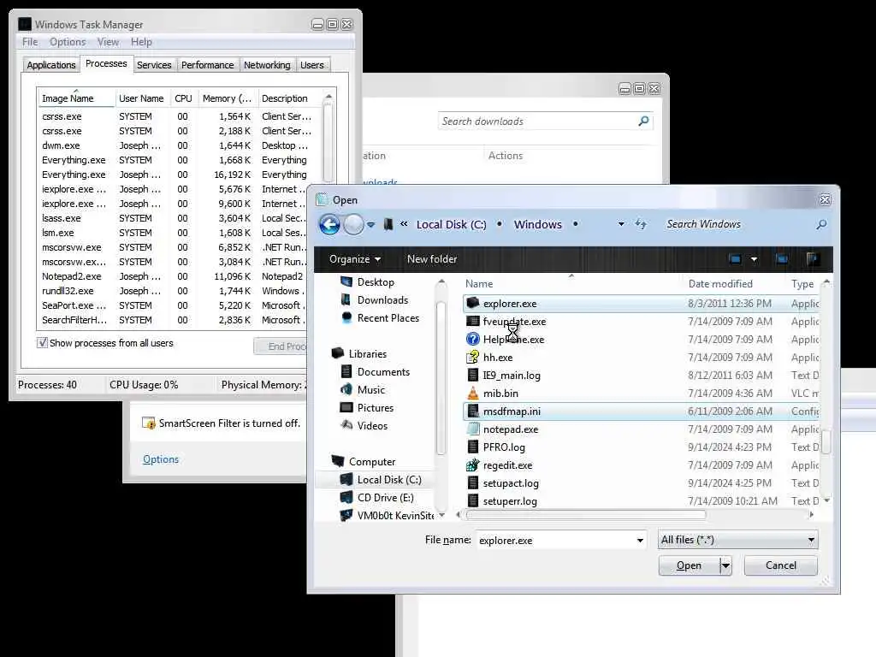
Task: Click Options link below SmartScreen Filter notice
Action: pyautogui.click(x=161, y=459)
